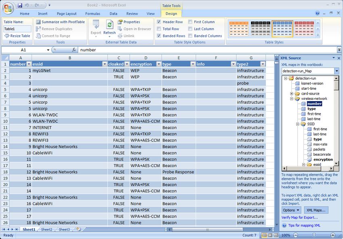Click the Insert Worksheet tab icon
Viewport: 343px width, 239px height.
coord(79,229)
